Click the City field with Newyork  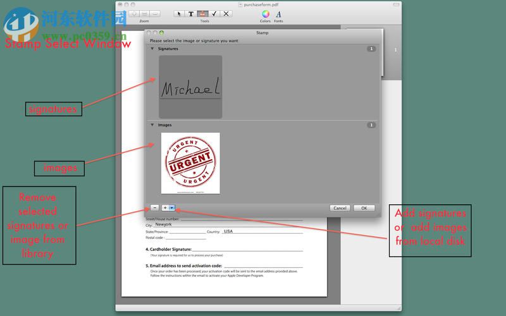pos(228,224)
